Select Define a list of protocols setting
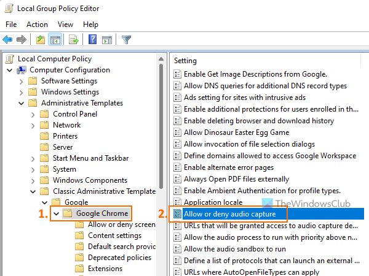 point(272,261)
